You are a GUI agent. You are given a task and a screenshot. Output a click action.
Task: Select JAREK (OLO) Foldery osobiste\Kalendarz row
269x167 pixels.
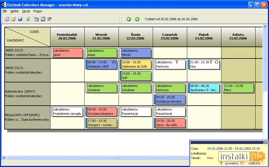[27, 70]
